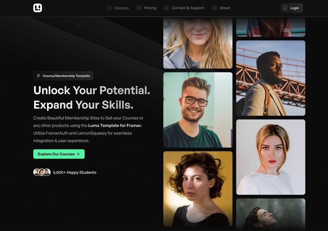Select the woman in white shirt portrait

[271, 157]
